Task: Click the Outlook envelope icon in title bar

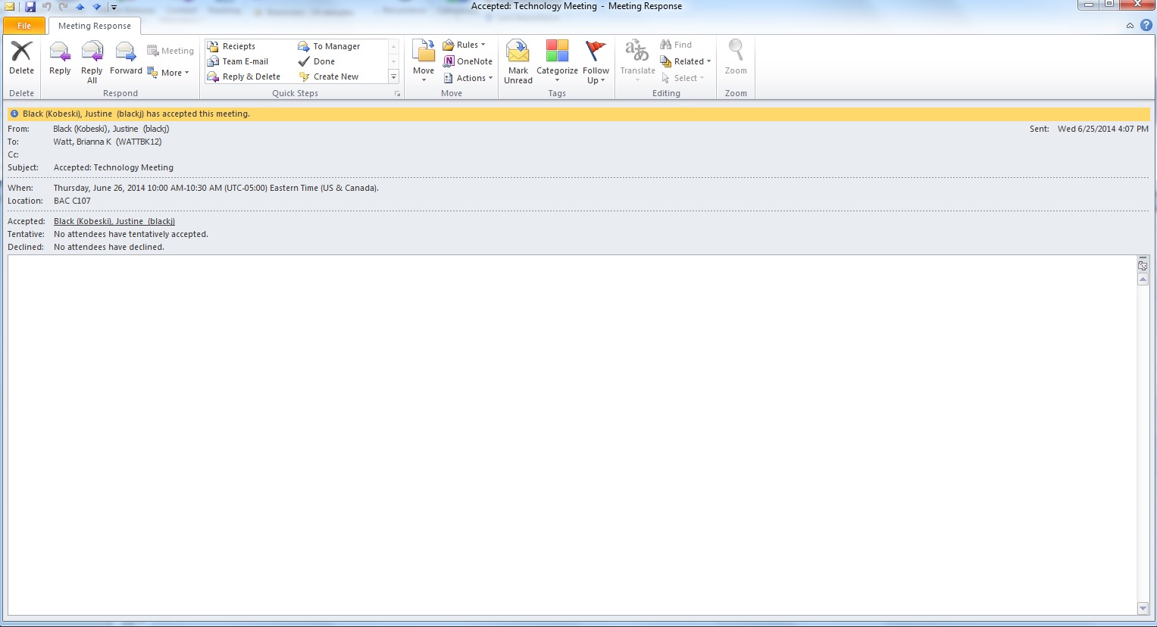Action: click(10, 7)
